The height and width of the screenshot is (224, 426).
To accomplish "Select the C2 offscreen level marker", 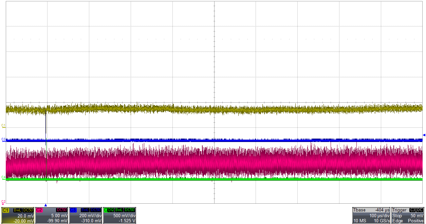I will [x=3, y=202].
